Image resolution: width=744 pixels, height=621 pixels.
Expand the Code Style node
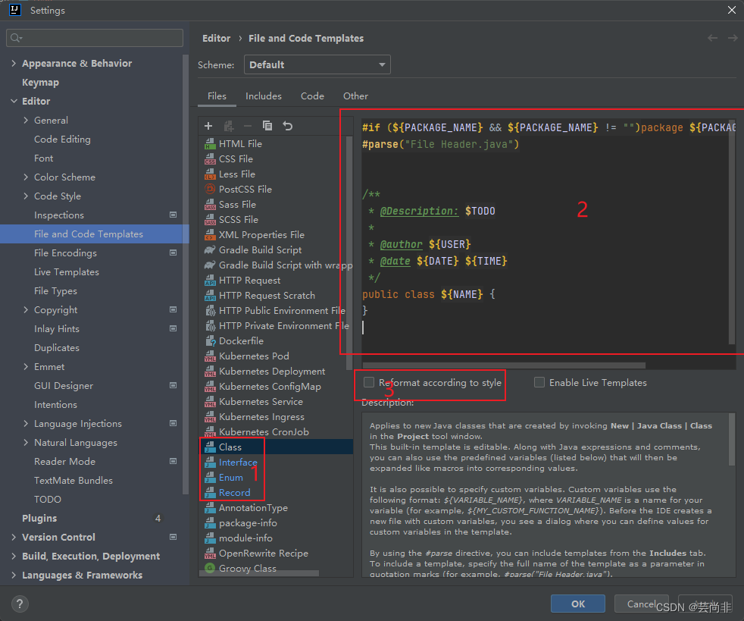26,196
